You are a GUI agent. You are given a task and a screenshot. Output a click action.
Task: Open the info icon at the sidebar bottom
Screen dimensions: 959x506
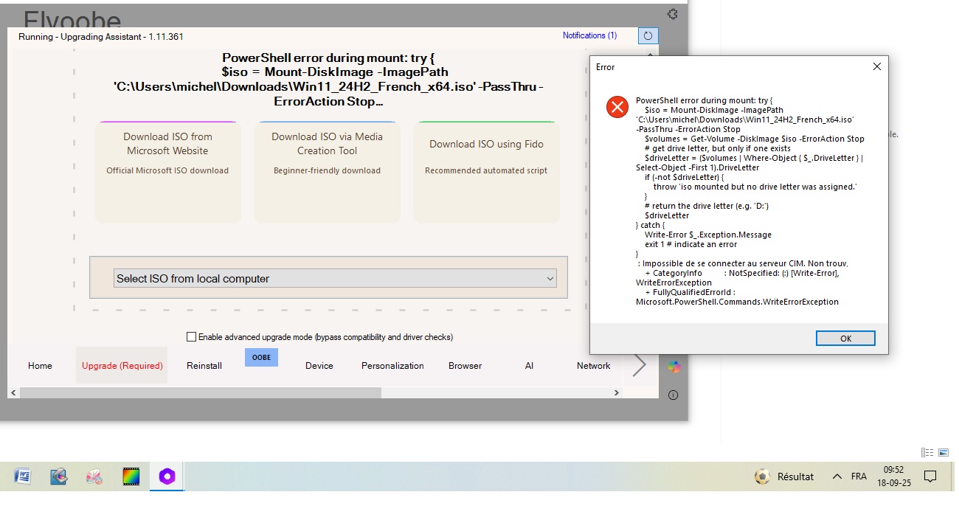(x=673, y=395)
